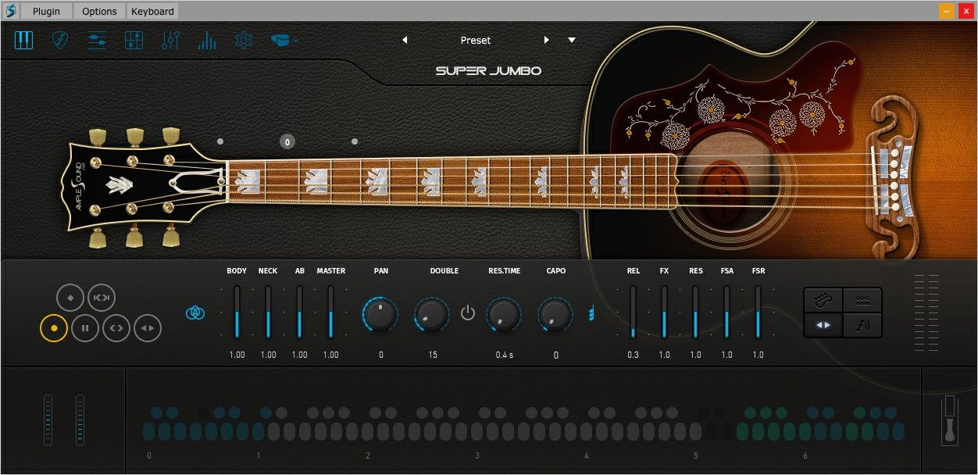This screenshot has height=475, width=978.
Task: Expand the Preset selection dropdown arrow
Action: click(x=571, y=40)
